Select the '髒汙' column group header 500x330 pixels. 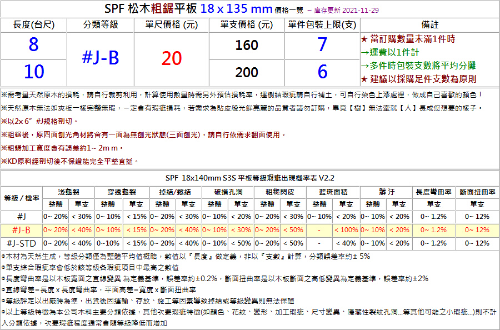point(386,192)
